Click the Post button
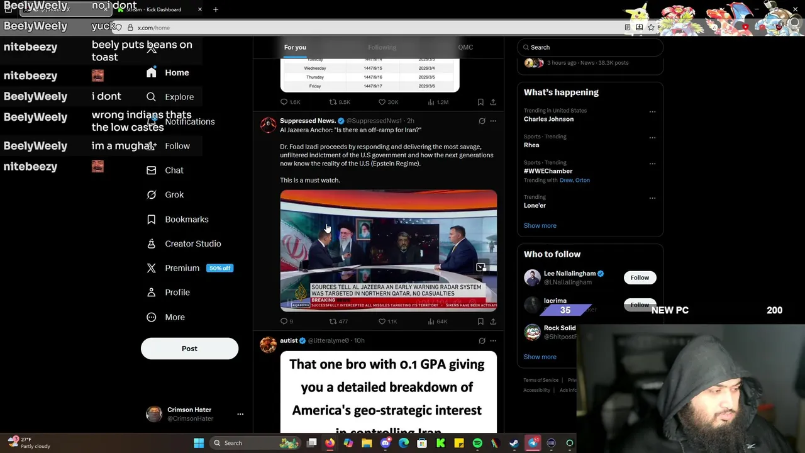805x453 pixels. point(189,349)
